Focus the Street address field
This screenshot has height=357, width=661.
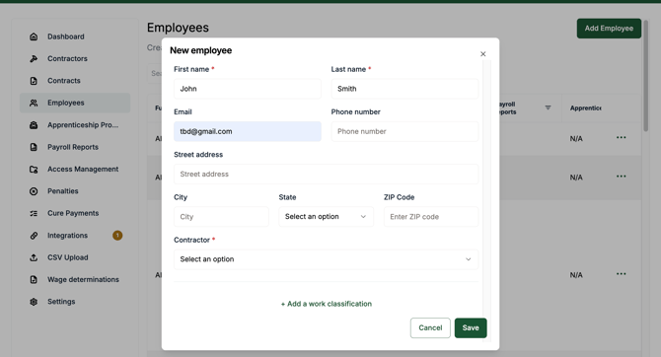pos(326,175)
